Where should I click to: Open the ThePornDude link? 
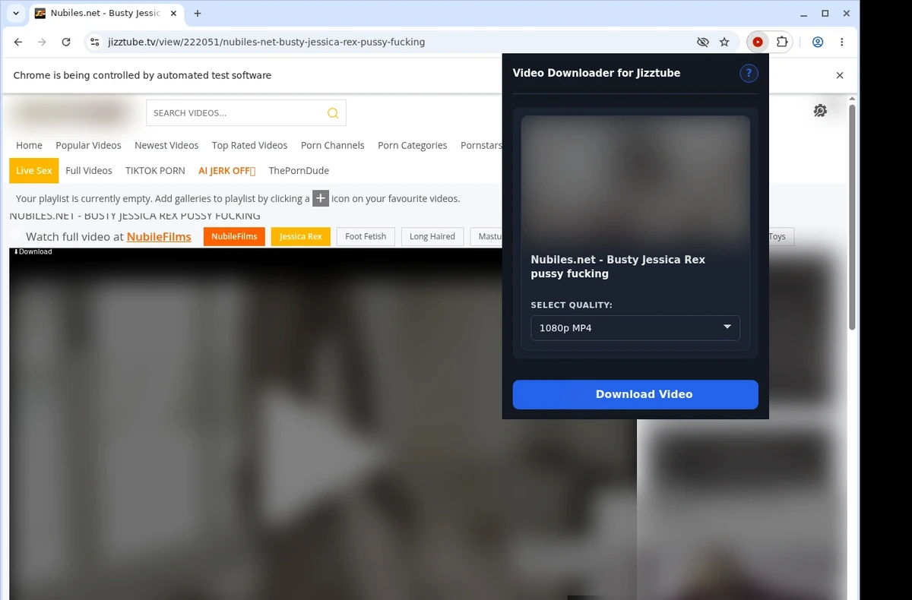(x=299, y=171)
